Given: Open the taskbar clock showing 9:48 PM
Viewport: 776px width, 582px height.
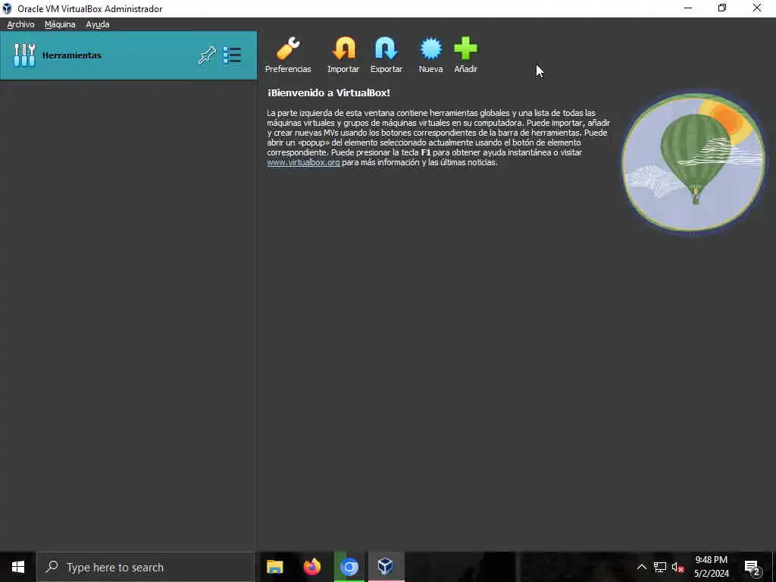Looking at the screenshot, I should coord(711,567).
